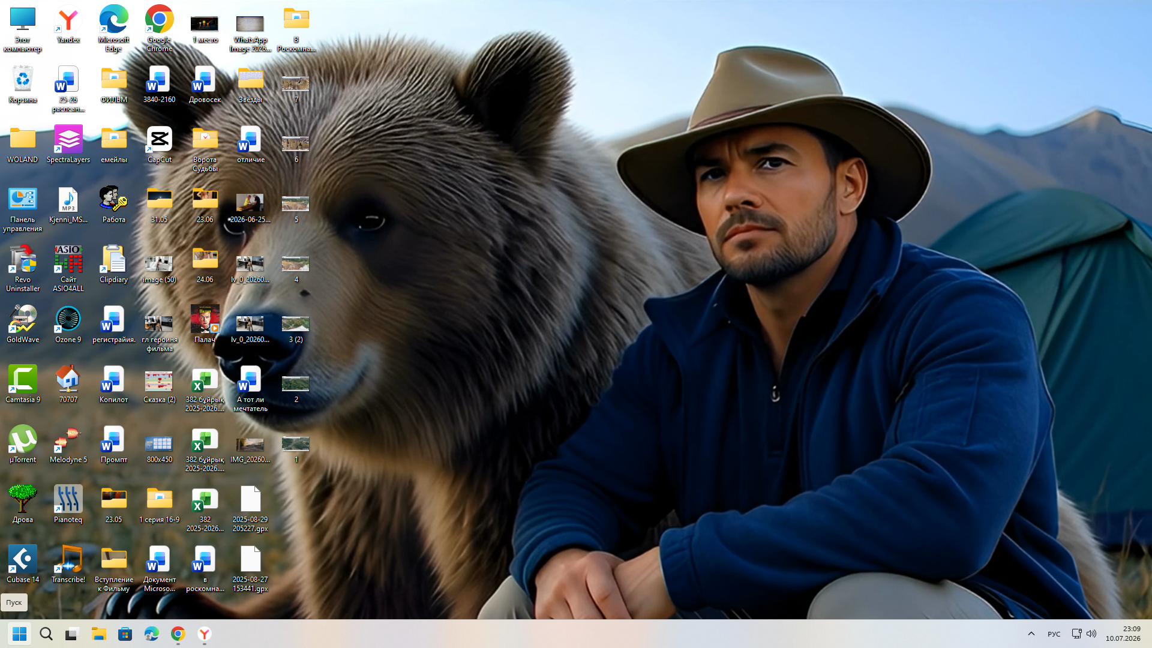Open the Работа shortcut icon
This screenshot has width=1152, height=648.
coord(114,204)
